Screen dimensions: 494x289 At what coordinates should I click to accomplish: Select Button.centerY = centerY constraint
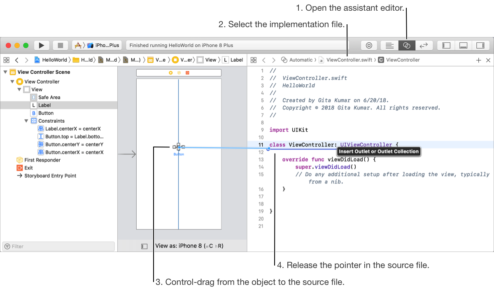point(74,144)
